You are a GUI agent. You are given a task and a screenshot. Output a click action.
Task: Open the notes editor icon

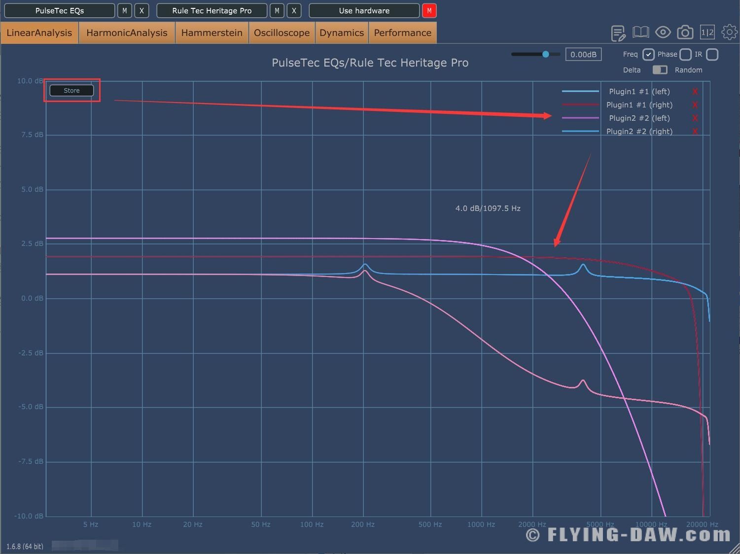coord(618,33)
